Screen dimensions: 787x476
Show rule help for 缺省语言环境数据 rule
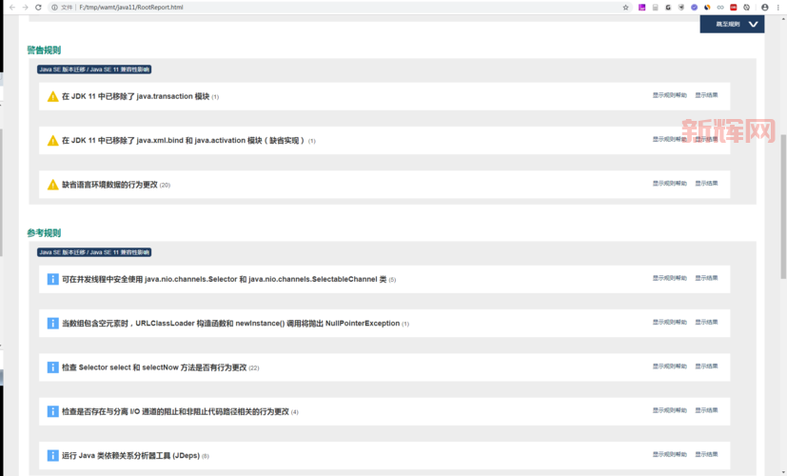click(669, 184)
